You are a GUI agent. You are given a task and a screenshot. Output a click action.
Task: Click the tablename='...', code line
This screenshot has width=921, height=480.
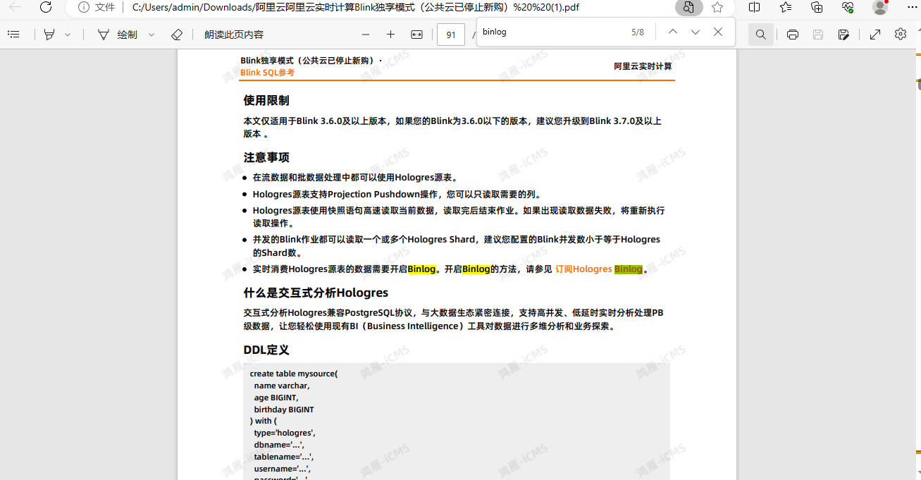point(284,457)
